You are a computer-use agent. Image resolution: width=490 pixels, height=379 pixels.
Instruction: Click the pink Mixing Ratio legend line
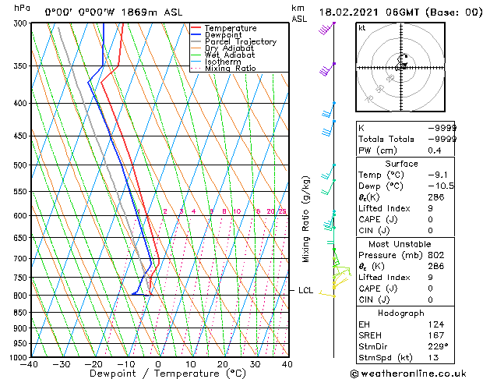click(196, 68)
